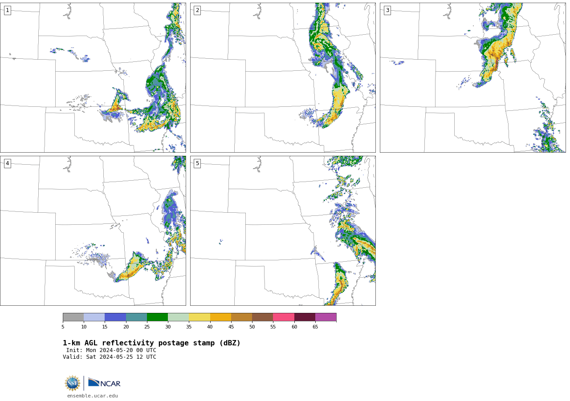Image resolution: width=570 pixels, height=401 pixels.
Task: Click the 35 tick label on colorbar
Action: coord(189,327)
